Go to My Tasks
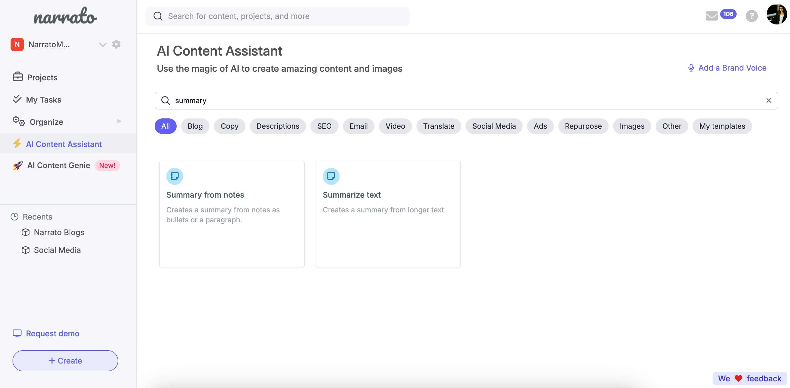The width and height of the screenshot is (790, 388). (44, 100)
